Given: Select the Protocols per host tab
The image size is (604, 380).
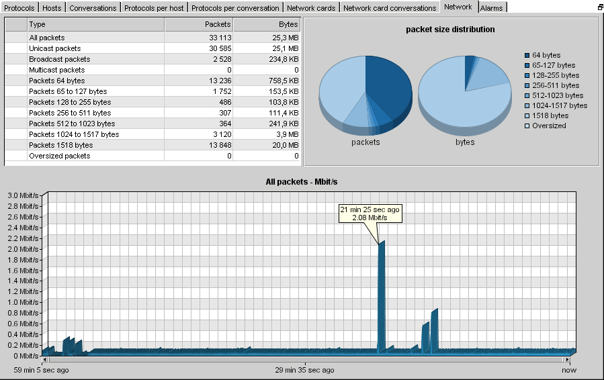Looking at the screenshot, I should [154, 7].
